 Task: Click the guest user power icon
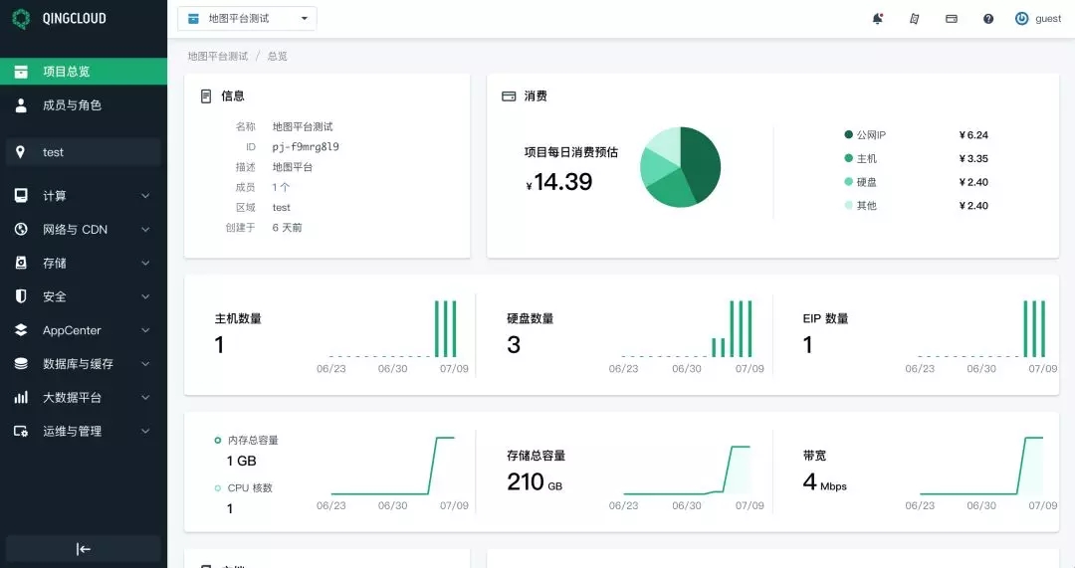pyautogui.click(x=1021, y=19)
